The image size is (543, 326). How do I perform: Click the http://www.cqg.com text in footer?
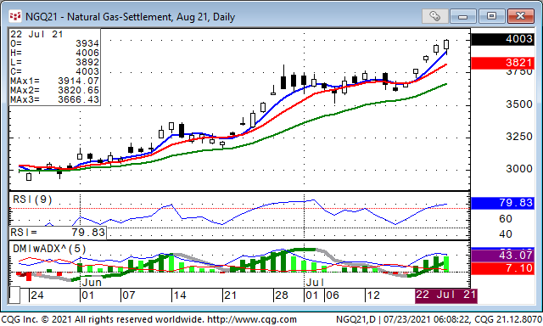coord(251,319)
